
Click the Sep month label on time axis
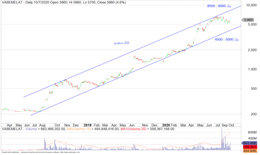click(225, 125)
